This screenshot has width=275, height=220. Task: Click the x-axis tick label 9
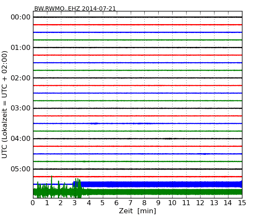(x=158, y=203)
